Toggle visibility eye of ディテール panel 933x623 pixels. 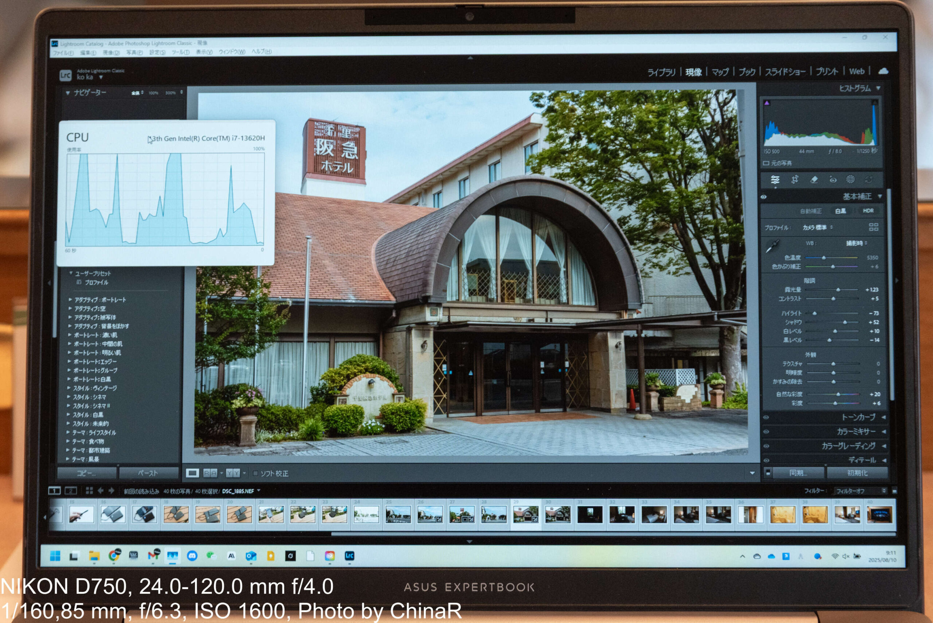click(766, 460)
